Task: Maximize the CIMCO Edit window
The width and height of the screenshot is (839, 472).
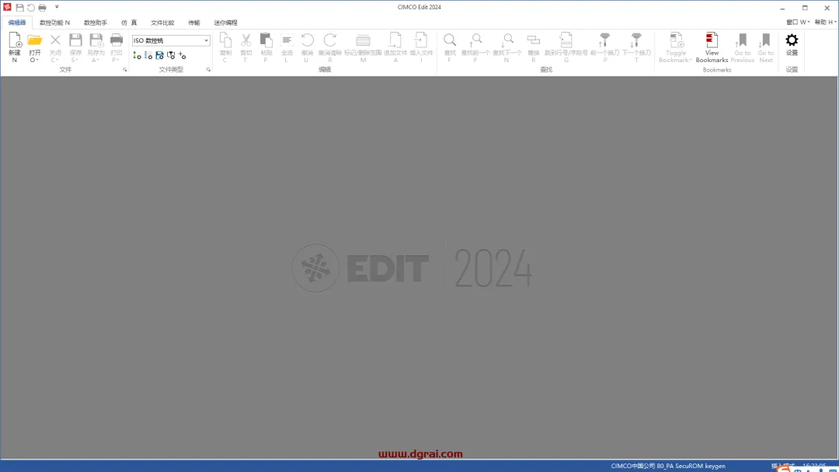Action: 805,8
